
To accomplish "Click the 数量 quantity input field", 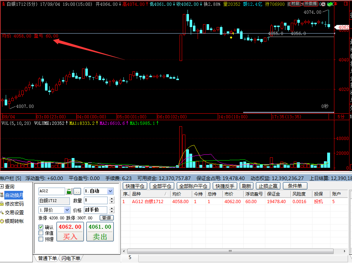I will [96, 200].
